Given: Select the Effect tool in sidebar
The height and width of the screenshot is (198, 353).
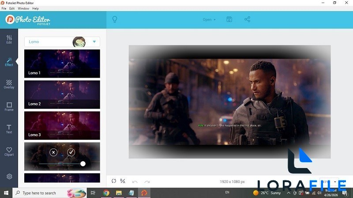Looking at the screenshot, I should (x=9, y=62).
